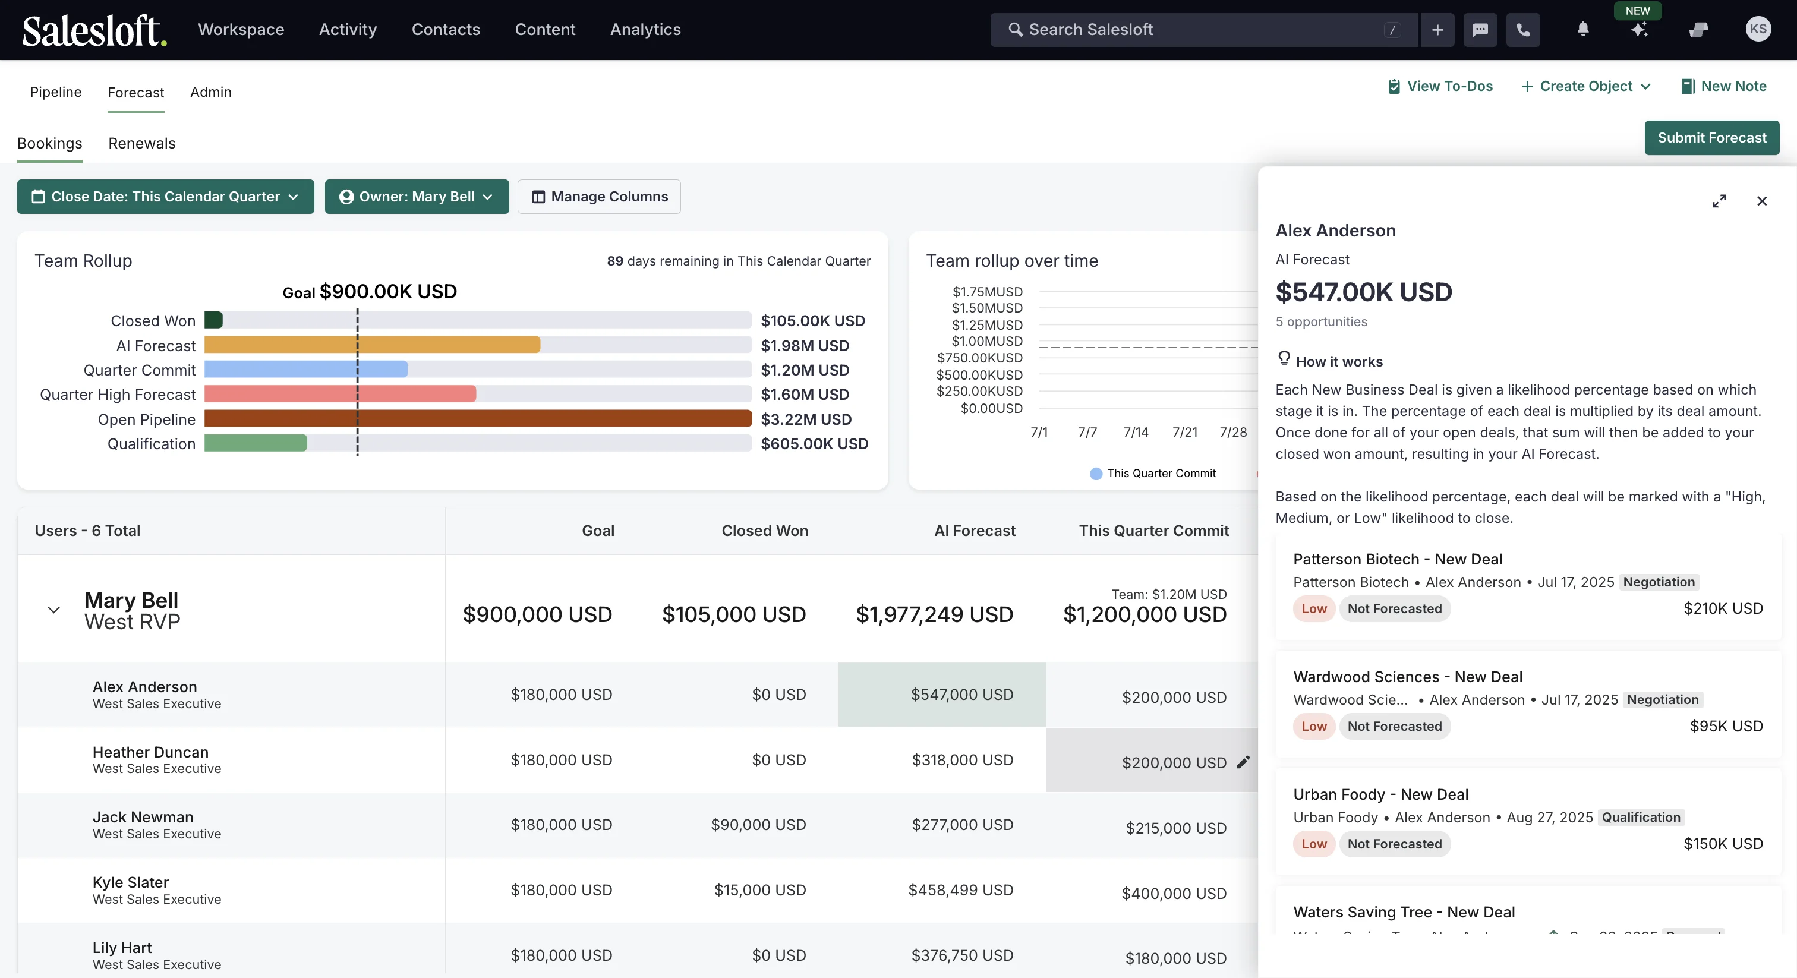This screenshot has width=1797, height=978.
Task: Close the Alex Anderson AI Forecast panel
Action: (x=1761, y=201)
